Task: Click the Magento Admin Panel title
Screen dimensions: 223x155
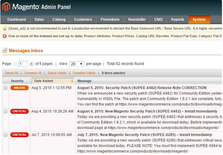Action: tap(42, 7)
